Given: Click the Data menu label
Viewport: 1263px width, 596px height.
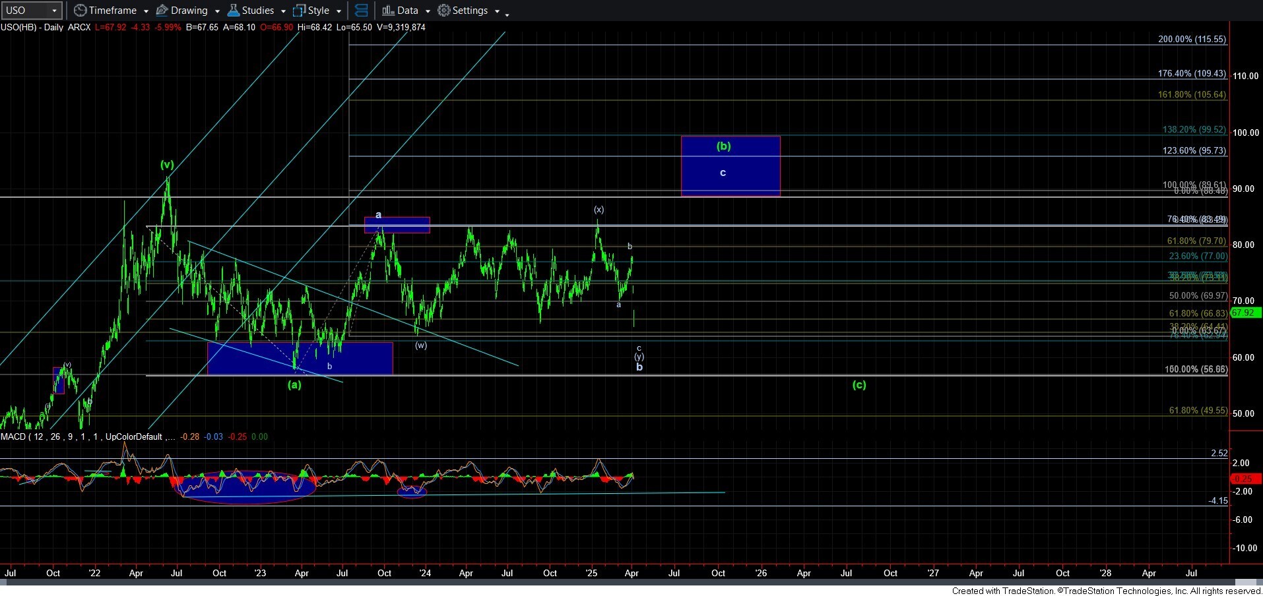Looking at the screenshot, I should click(x=407, y=11).
